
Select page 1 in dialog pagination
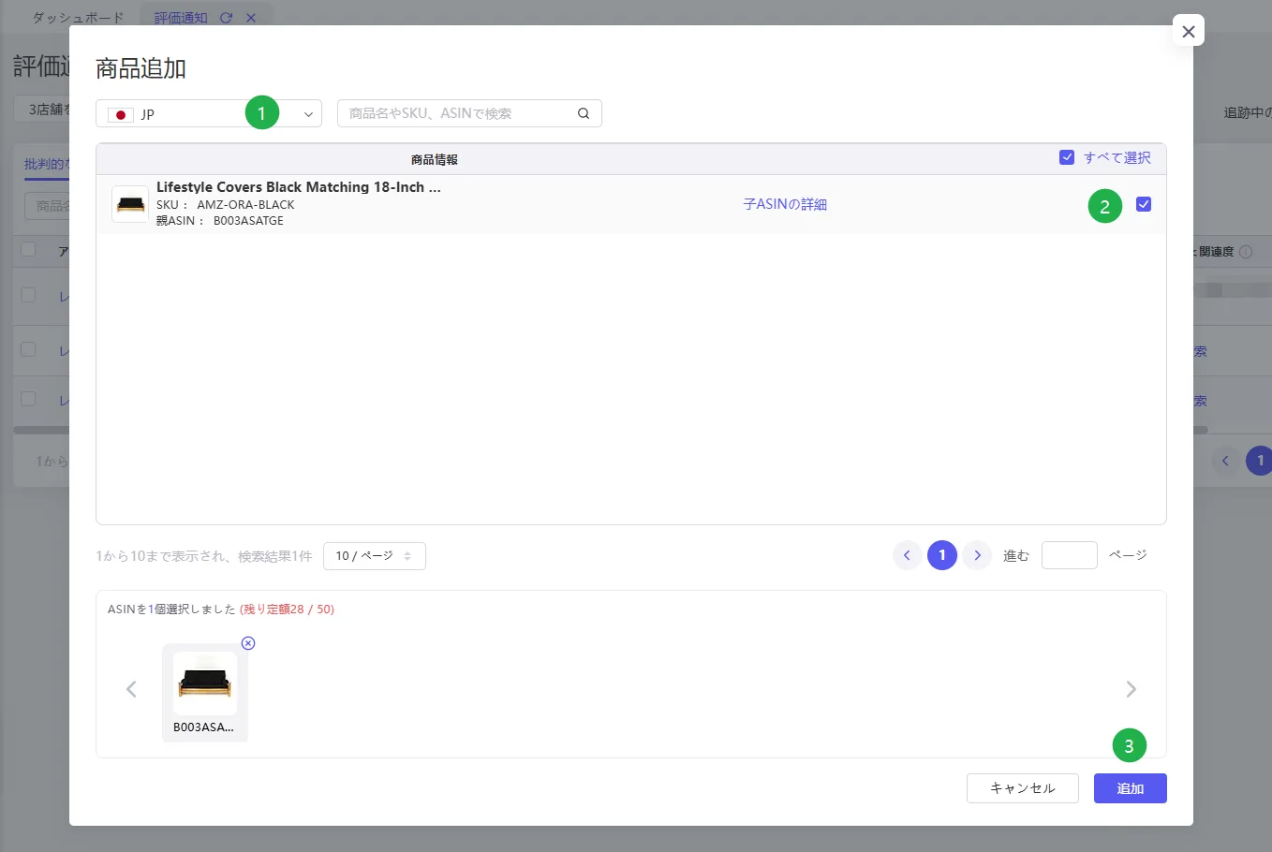(942, 556)
